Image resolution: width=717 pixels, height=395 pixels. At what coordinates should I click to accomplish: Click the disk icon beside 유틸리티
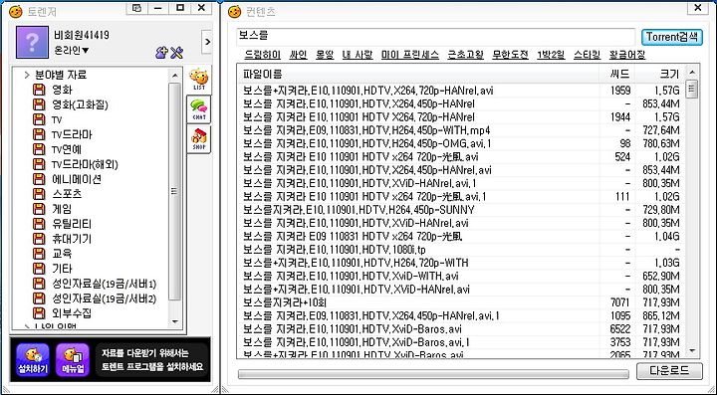click(x=39, y=224)
